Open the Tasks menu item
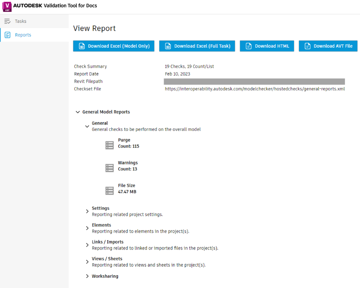 tap(34, 21)
